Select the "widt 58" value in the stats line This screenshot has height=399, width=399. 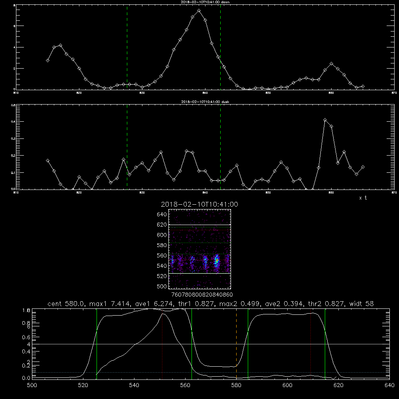(x=361, y=304)
